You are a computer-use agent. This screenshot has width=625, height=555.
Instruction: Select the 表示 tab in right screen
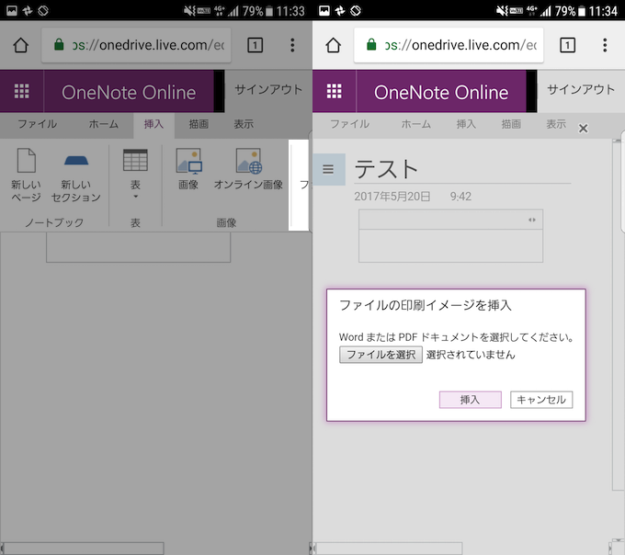tap(556, 124)
